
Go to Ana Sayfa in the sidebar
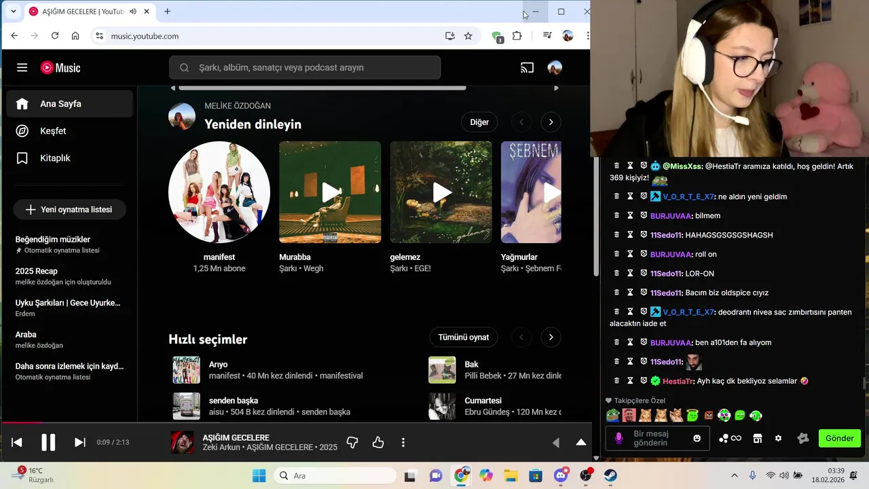70,104
